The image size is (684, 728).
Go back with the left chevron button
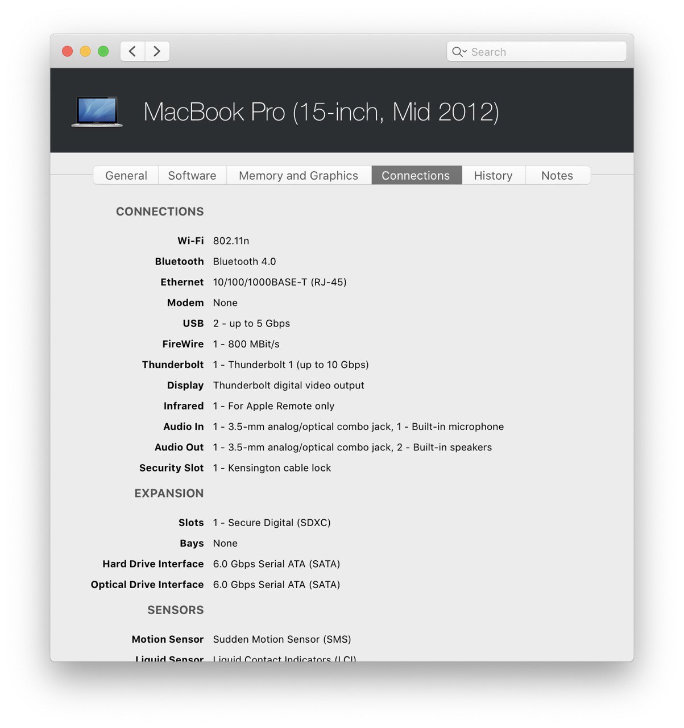point(132,51)
